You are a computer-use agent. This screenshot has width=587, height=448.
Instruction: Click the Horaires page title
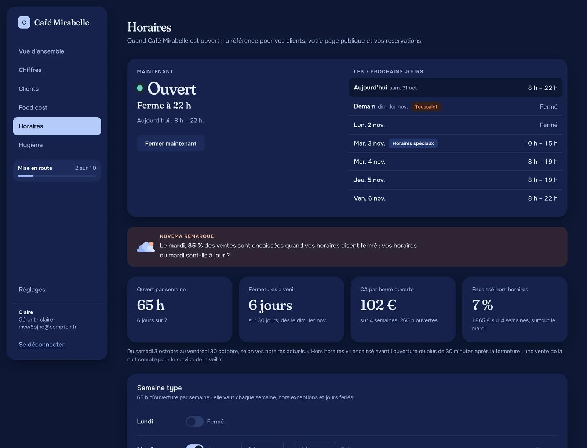(149, 27)
